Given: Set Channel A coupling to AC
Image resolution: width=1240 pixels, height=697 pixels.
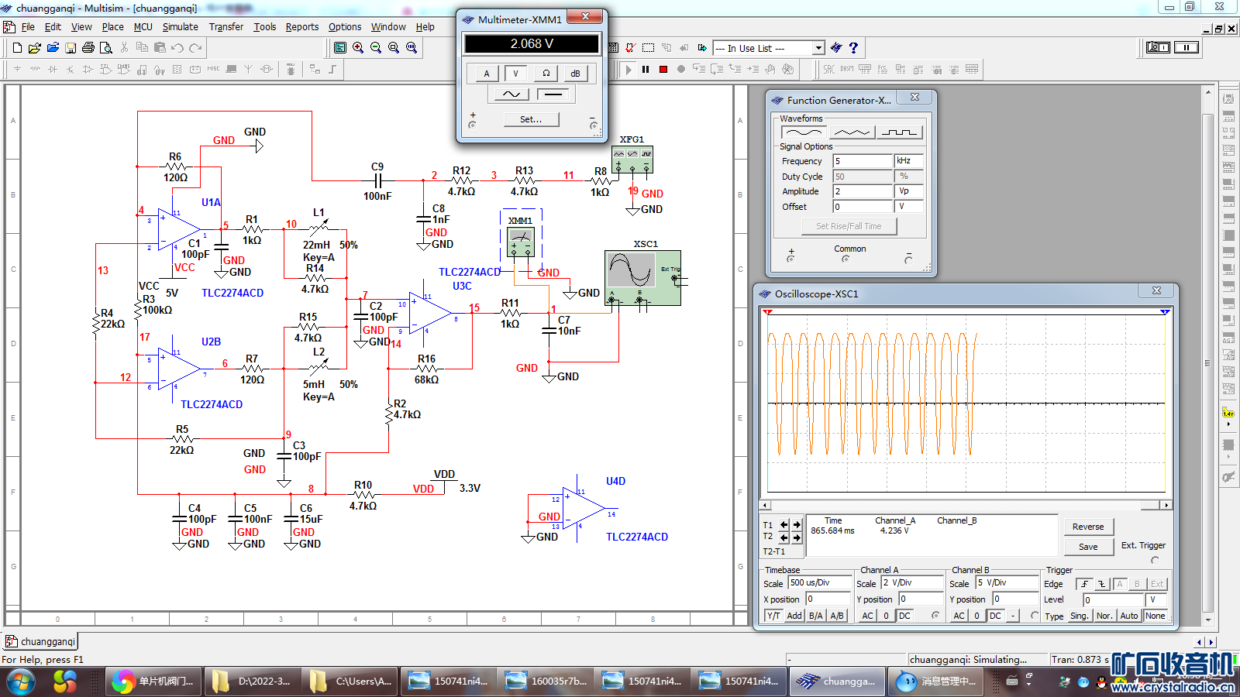Looking at the screenshot, I should click(x=867, y=616).
